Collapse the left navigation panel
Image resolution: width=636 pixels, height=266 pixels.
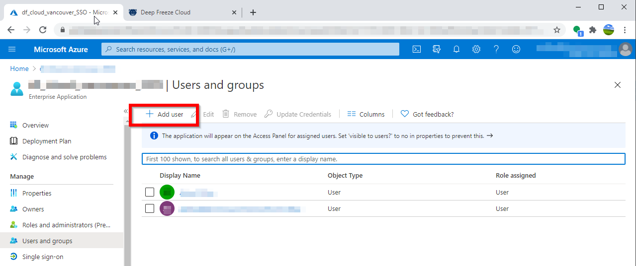pos(126,111)
